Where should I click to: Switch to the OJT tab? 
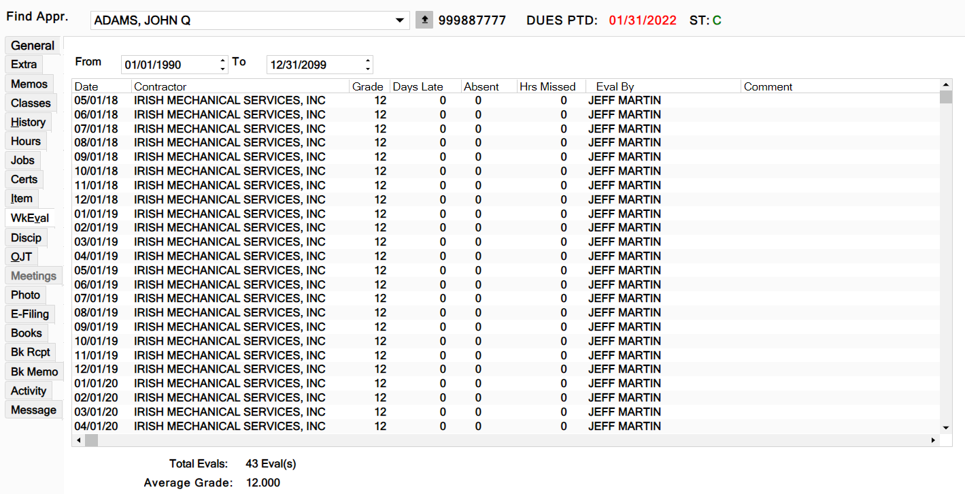tap(21, 257)
